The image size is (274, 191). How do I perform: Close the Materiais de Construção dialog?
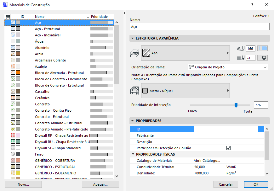(x=266, y=5)
